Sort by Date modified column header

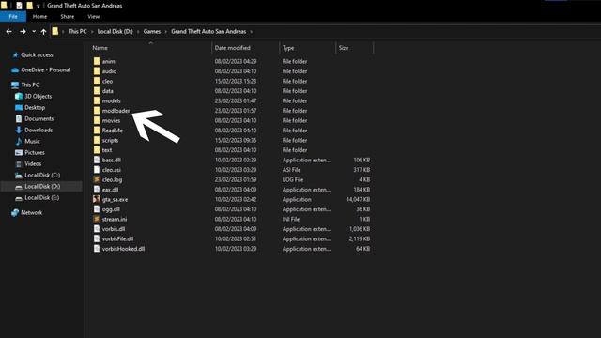pos(232,48)
